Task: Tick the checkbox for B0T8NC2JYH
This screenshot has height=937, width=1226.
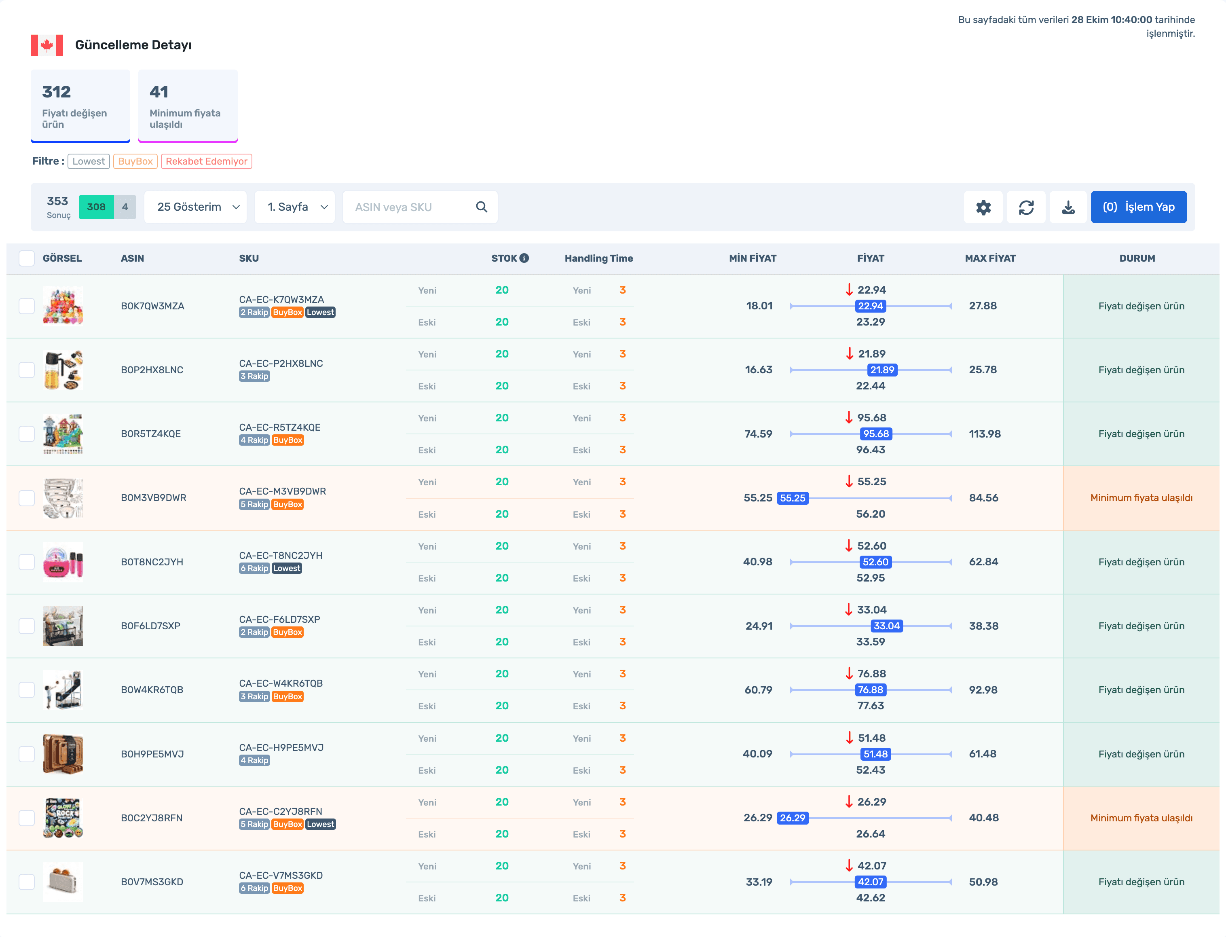Action: [x=27, y=562]
